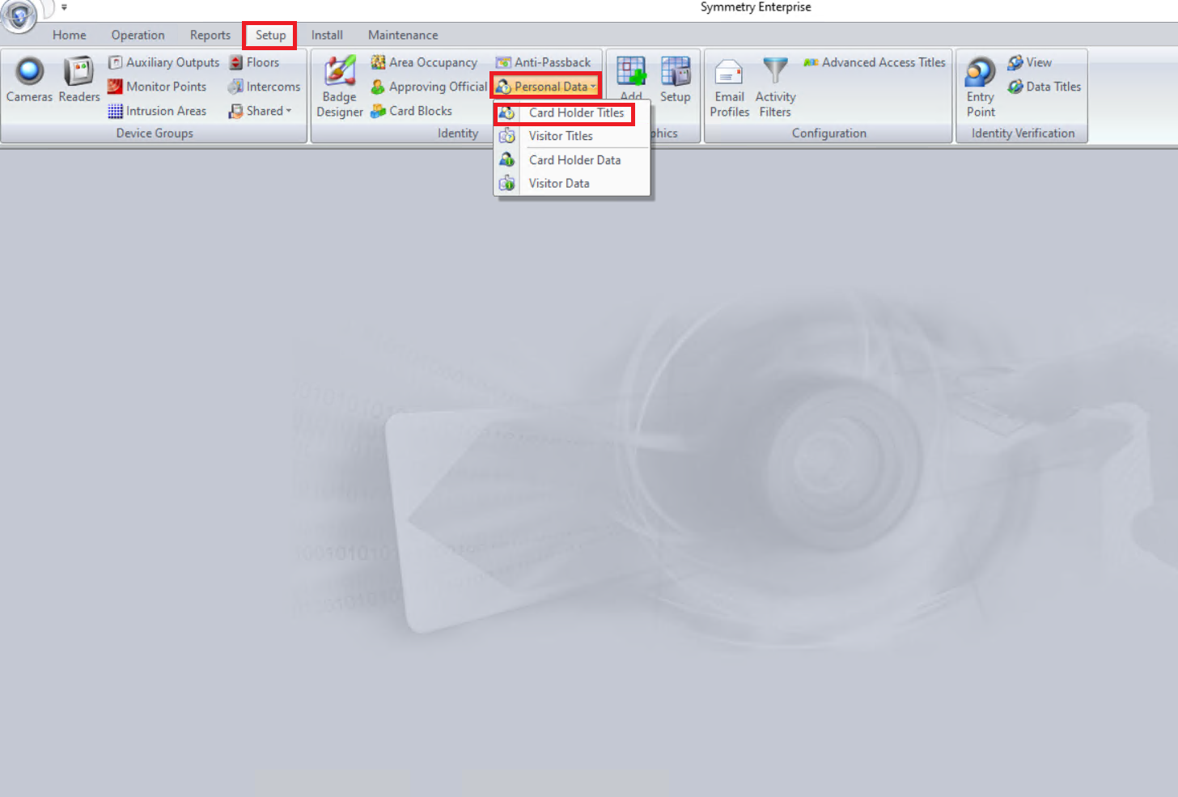Open Email Profiles configuration
The height and width of the screenshot is (797, 1178).
(x=730, y=87)
